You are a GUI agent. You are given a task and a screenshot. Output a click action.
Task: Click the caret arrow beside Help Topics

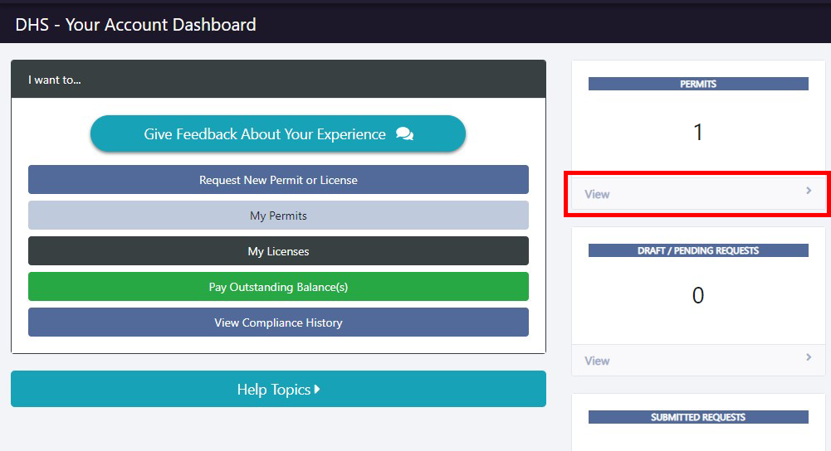click(x=317, y=390)
